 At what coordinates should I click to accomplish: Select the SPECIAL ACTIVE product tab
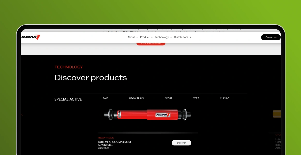click(68, 99)
